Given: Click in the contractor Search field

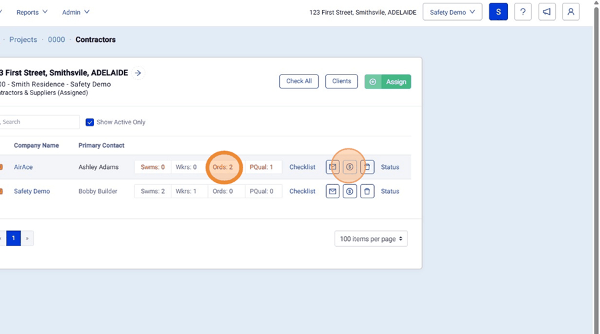Looking at the screenshot, I should point(40,122).
